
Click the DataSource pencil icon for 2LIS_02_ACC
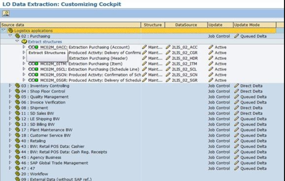tap(168, 47)
